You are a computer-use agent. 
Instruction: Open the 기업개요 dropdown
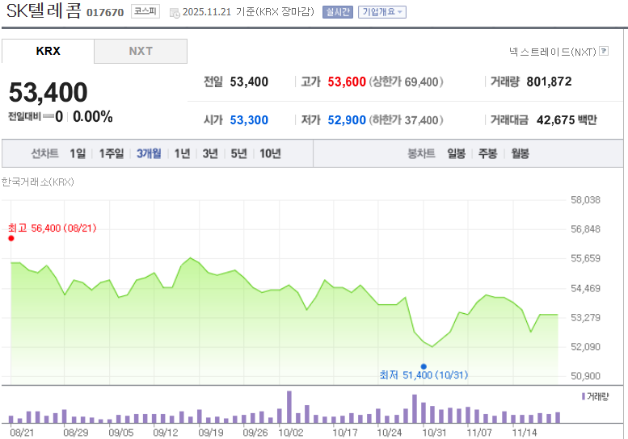pos(382,12)
